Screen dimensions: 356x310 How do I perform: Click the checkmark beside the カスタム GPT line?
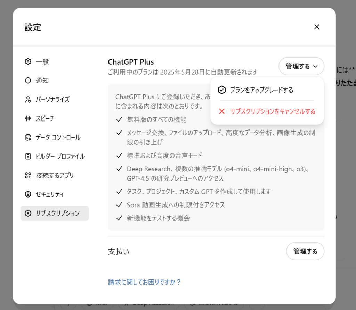pyautogui.click(x=119, y=192)
